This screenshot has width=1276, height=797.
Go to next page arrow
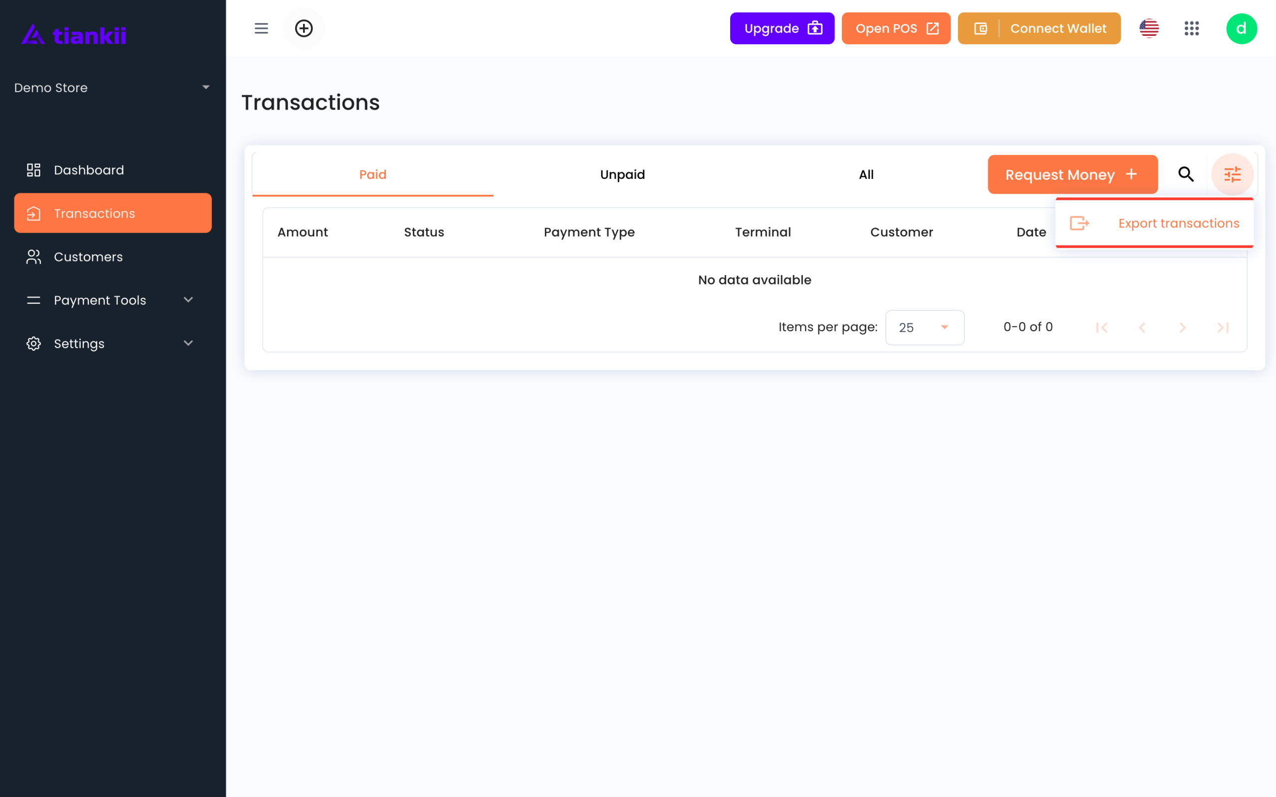(1183, 327)
